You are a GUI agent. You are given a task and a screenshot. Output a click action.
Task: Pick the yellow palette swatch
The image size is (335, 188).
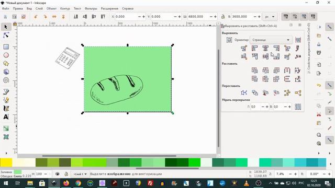tap(6, 162)
